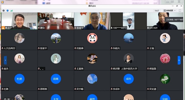The image size is (185, 100).
Task: Click the muted mic icon for 张星平
Action: [x=39, y=48]
